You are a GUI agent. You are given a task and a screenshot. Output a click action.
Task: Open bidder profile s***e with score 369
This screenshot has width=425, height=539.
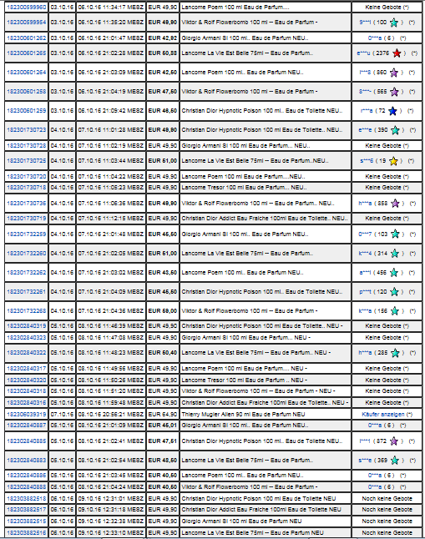(365, 461)
